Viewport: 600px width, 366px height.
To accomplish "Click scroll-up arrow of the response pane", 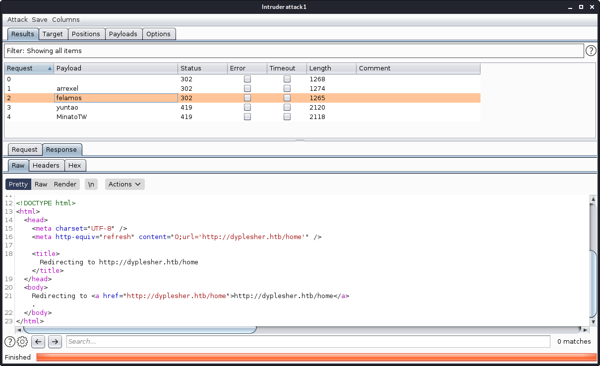I will point(593,199).
